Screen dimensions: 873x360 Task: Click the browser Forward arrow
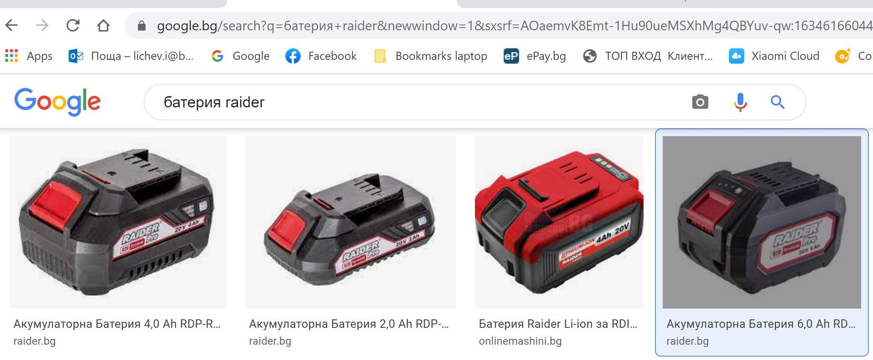click(x=42, y=26)
